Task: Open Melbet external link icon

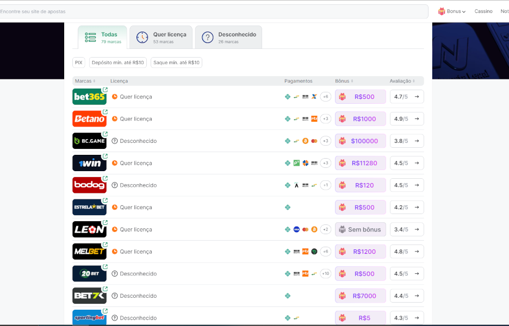Action: click(105, 244)
